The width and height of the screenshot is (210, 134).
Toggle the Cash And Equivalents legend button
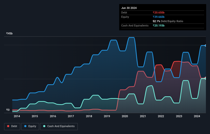[59, 126]
